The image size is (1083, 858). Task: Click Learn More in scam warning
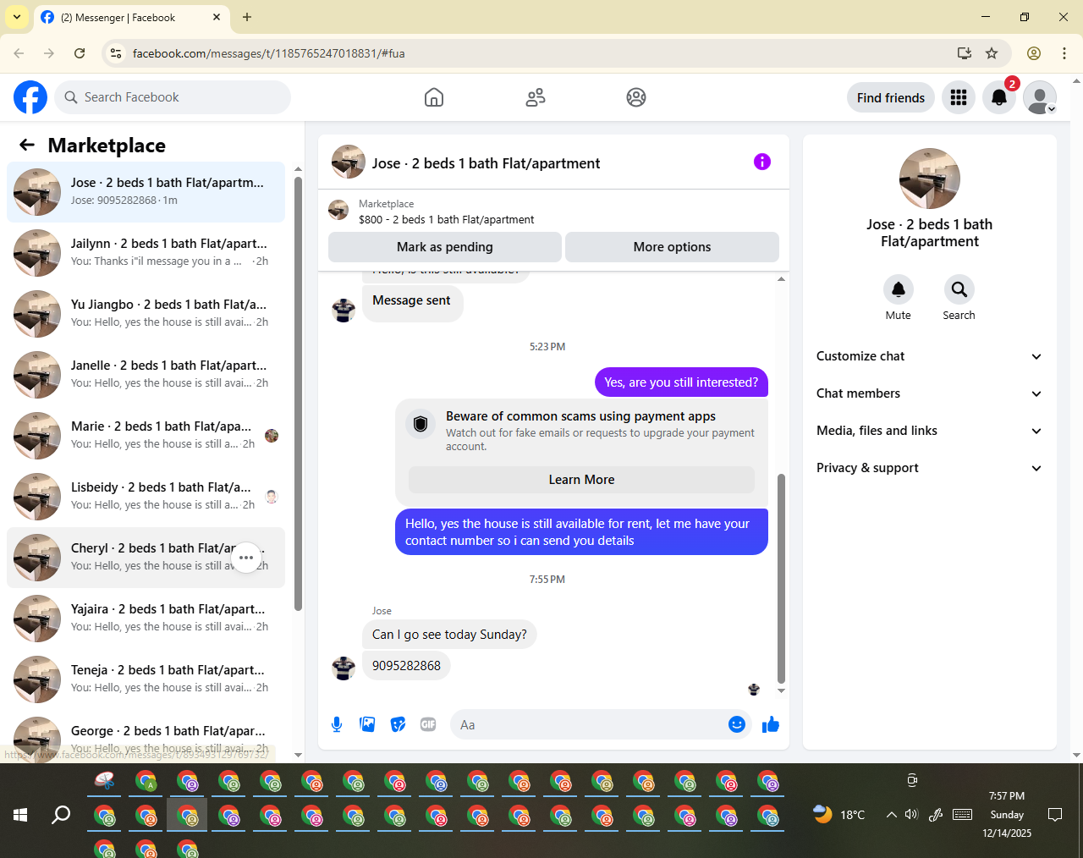coord(582,480)
